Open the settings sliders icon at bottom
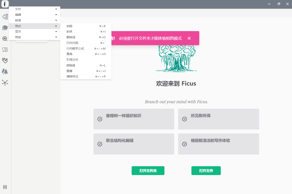 click(5, 187)
